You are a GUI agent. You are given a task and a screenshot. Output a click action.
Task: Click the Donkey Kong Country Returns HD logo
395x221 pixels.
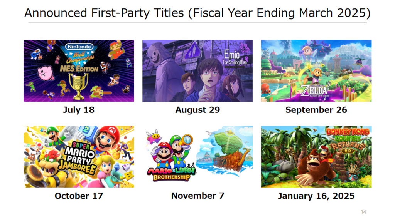(x=348, y=140)
